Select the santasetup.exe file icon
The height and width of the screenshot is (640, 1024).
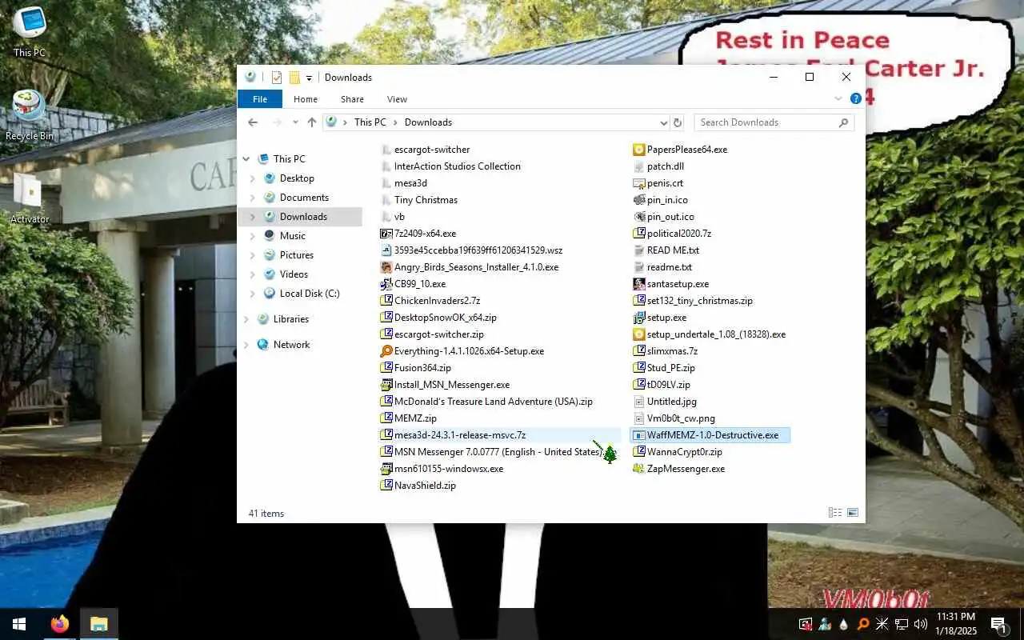638,284
